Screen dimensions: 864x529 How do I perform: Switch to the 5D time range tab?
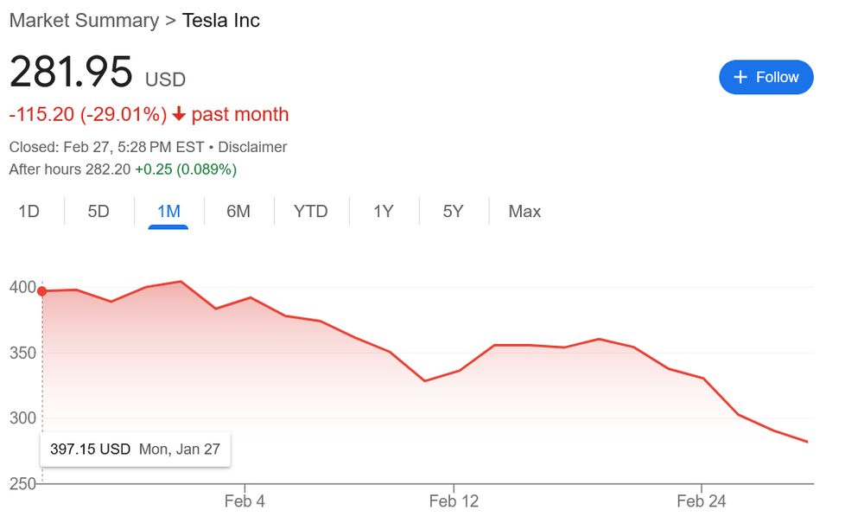tap(98, 212)
